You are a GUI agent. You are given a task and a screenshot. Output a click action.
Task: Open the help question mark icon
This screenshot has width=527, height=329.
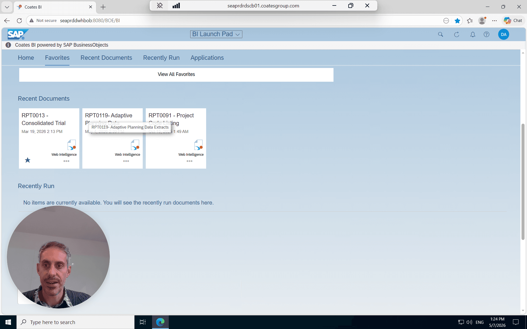tap(486, 34)
